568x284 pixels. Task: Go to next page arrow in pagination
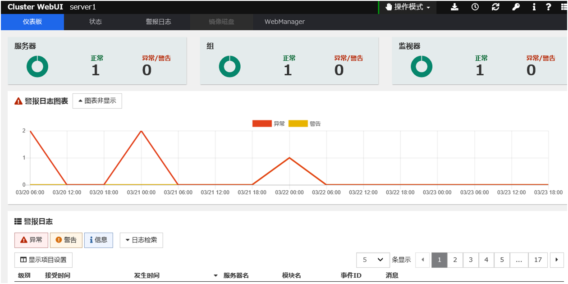[x=557, y=260]
